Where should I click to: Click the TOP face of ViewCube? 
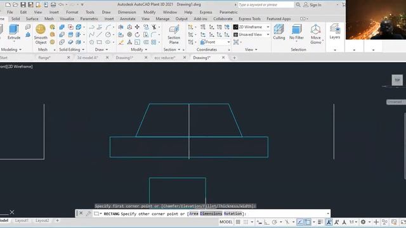click(397, 80)
